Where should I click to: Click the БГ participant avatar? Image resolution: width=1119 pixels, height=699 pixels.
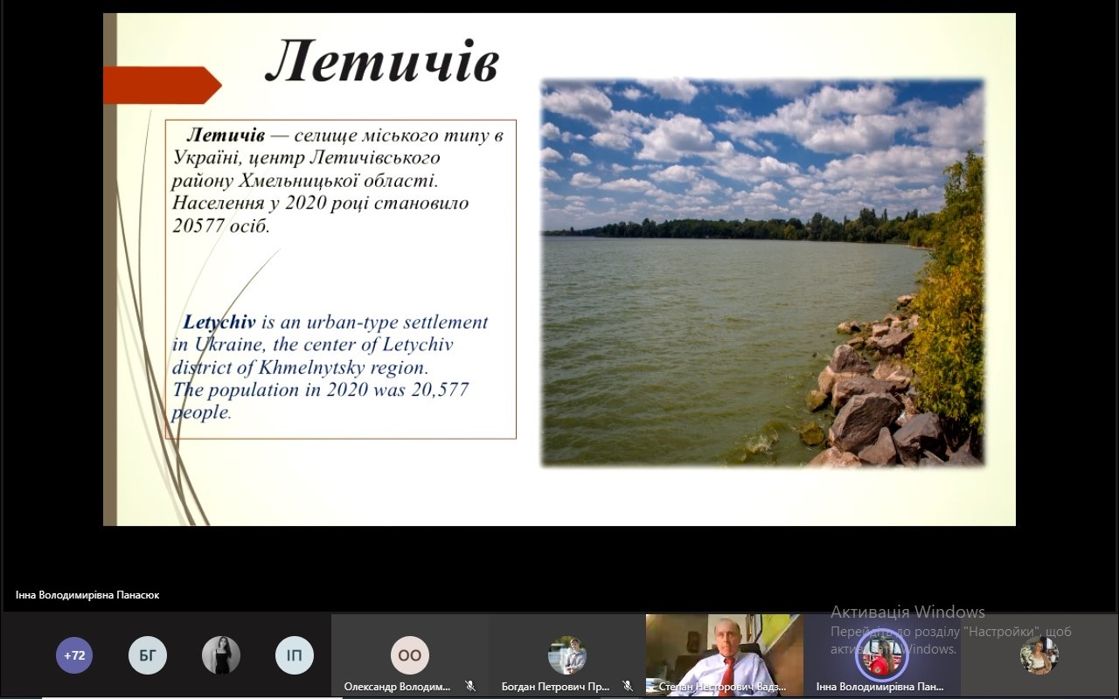click(148, 655)
